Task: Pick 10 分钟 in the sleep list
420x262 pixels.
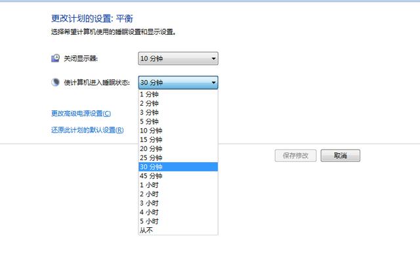Action: (x=178, y=131)
